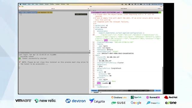
Task: Click 'protocol: TCP' line
Action: click(104, 74)
